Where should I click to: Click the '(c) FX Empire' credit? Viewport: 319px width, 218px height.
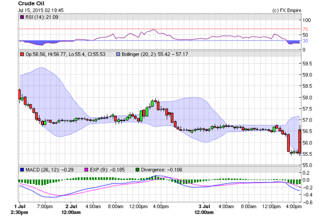[287, 10]
